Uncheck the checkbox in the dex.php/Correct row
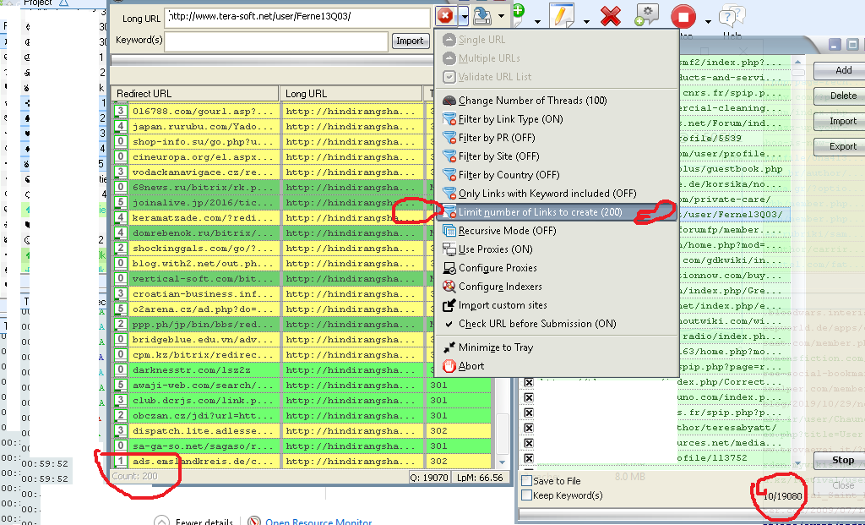 529,382
